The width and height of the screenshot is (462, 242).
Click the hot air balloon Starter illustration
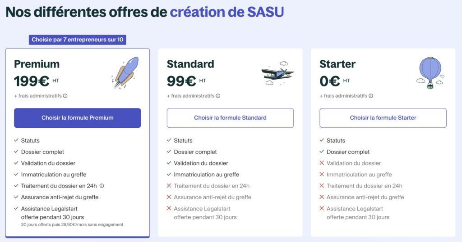click(x=430, y=72)
